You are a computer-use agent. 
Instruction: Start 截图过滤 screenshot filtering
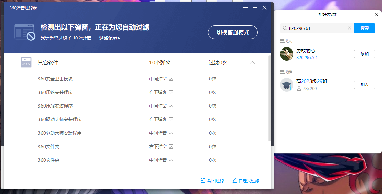212,181
